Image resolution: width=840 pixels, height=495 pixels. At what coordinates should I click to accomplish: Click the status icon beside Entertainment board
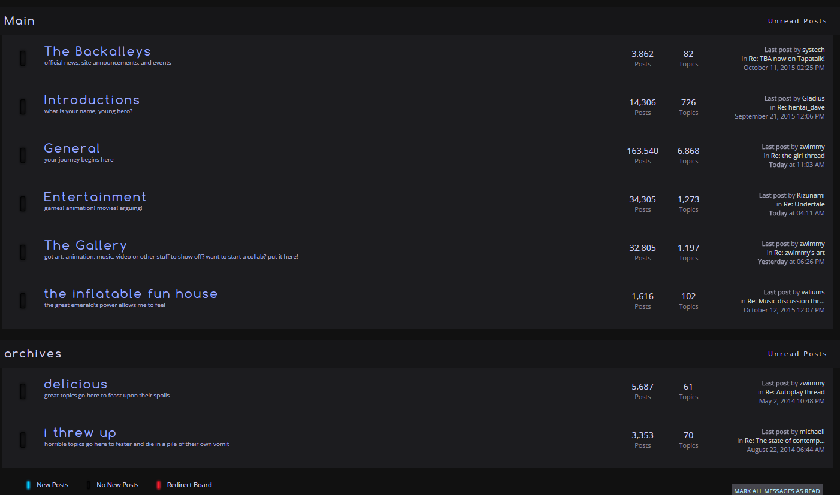pos(23,204)
